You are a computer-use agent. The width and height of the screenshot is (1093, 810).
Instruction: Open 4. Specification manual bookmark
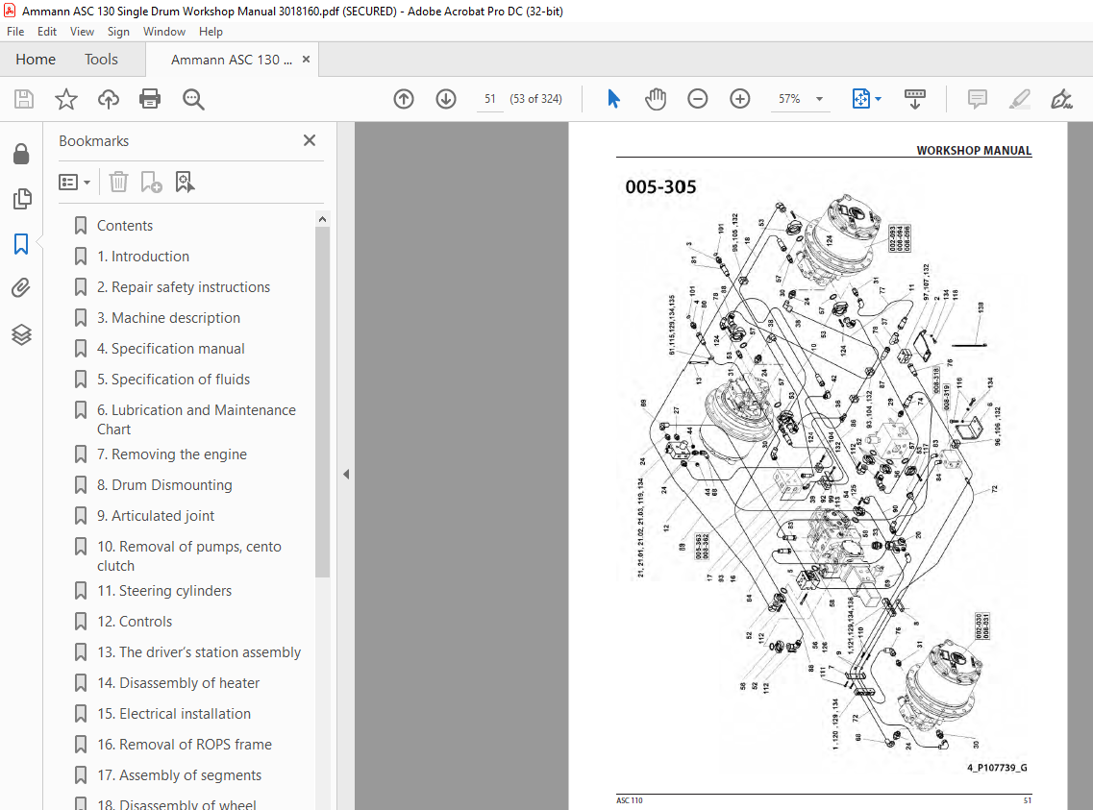point(171,348)
